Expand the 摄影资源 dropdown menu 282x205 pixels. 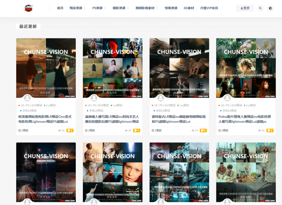pyautogui.click(x=121, y=8)
